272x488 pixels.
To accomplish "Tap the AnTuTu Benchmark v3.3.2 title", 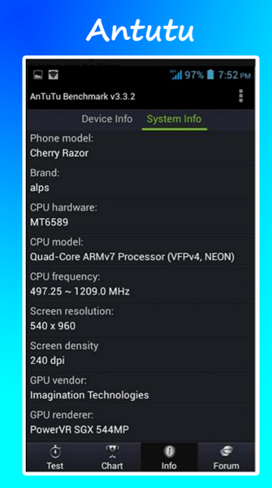I will coord(82,96).
